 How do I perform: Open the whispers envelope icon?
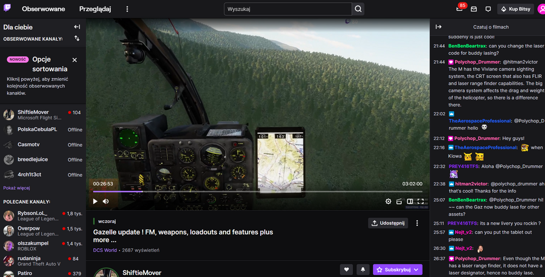pos(474,9)
